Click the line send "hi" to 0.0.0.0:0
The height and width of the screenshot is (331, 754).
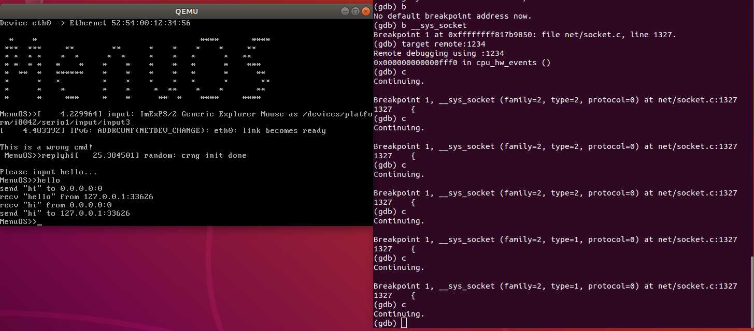coord(51,188)
